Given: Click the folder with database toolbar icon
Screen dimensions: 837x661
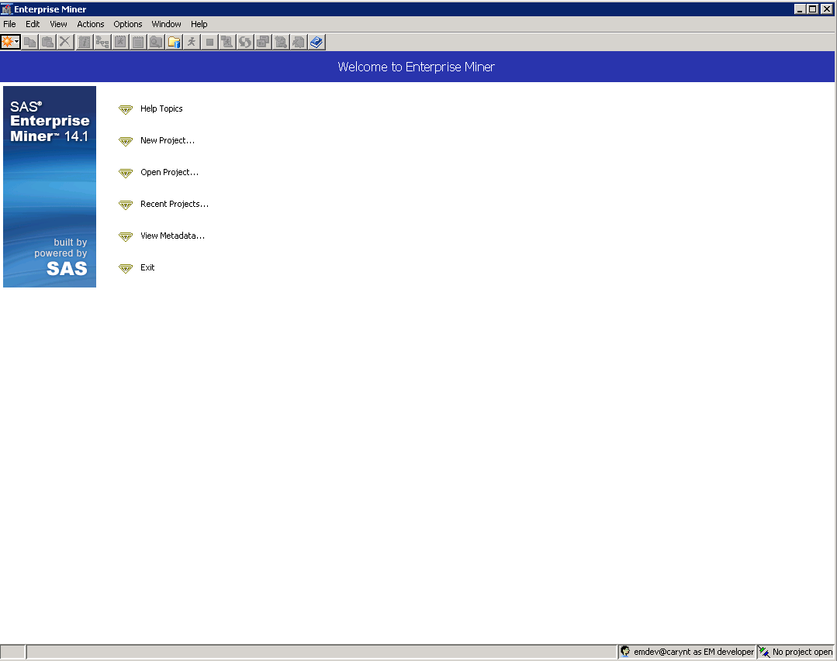Looking at the screenshot, I should pos(174,42).
